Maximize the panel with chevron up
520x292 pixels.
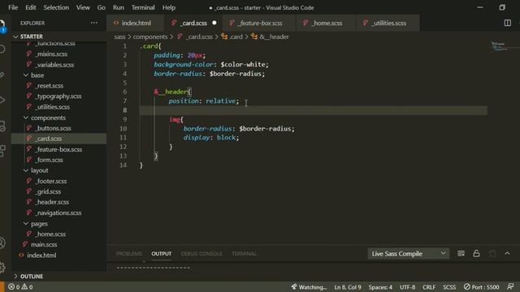pyautogui.click(x=507, y=254)
